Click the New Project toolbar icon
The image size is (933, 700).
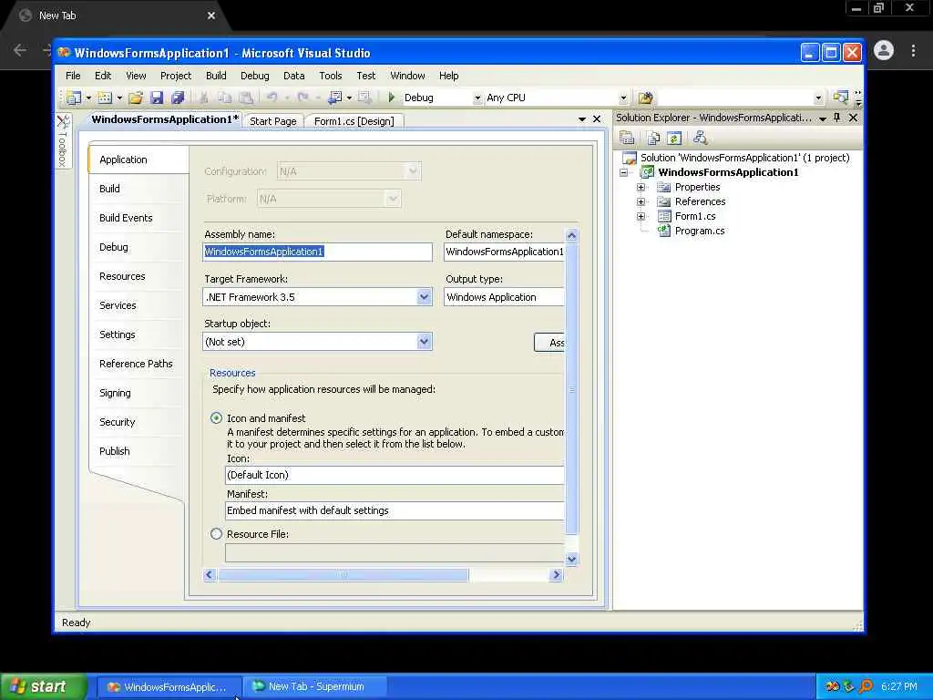coord(74,98)
